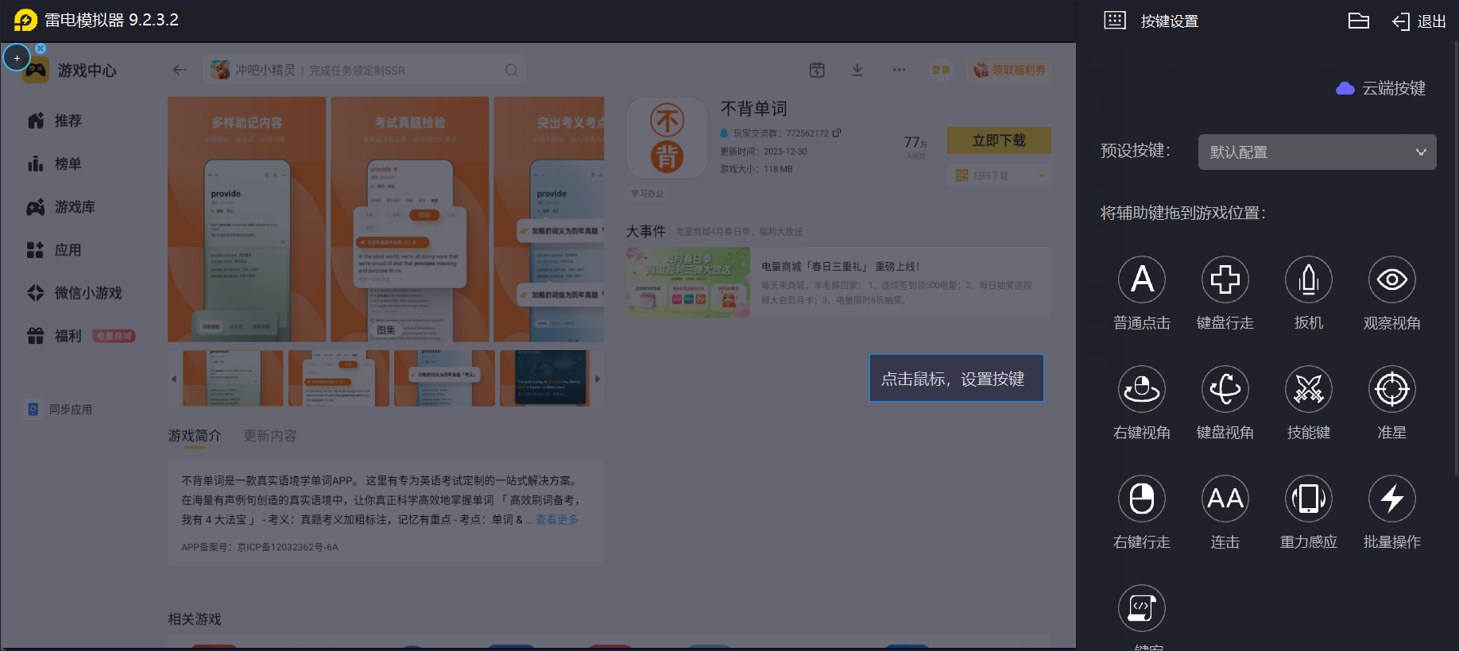Click 退出 to exit key settings
This screenshot has width=1459, height=651.
(x=1419, y=21)
